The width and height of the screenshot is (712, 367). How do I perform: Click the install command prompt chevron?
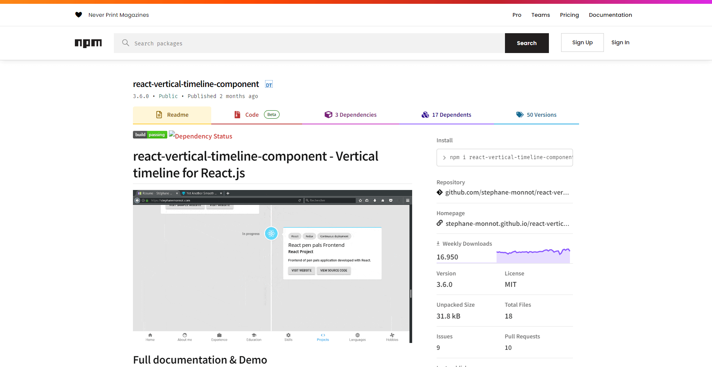(x=444, y=158)
